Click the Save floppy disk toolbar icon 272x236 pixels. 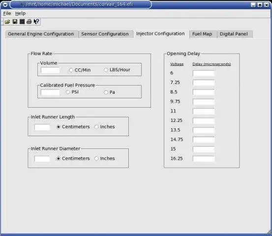click(15, 22)
